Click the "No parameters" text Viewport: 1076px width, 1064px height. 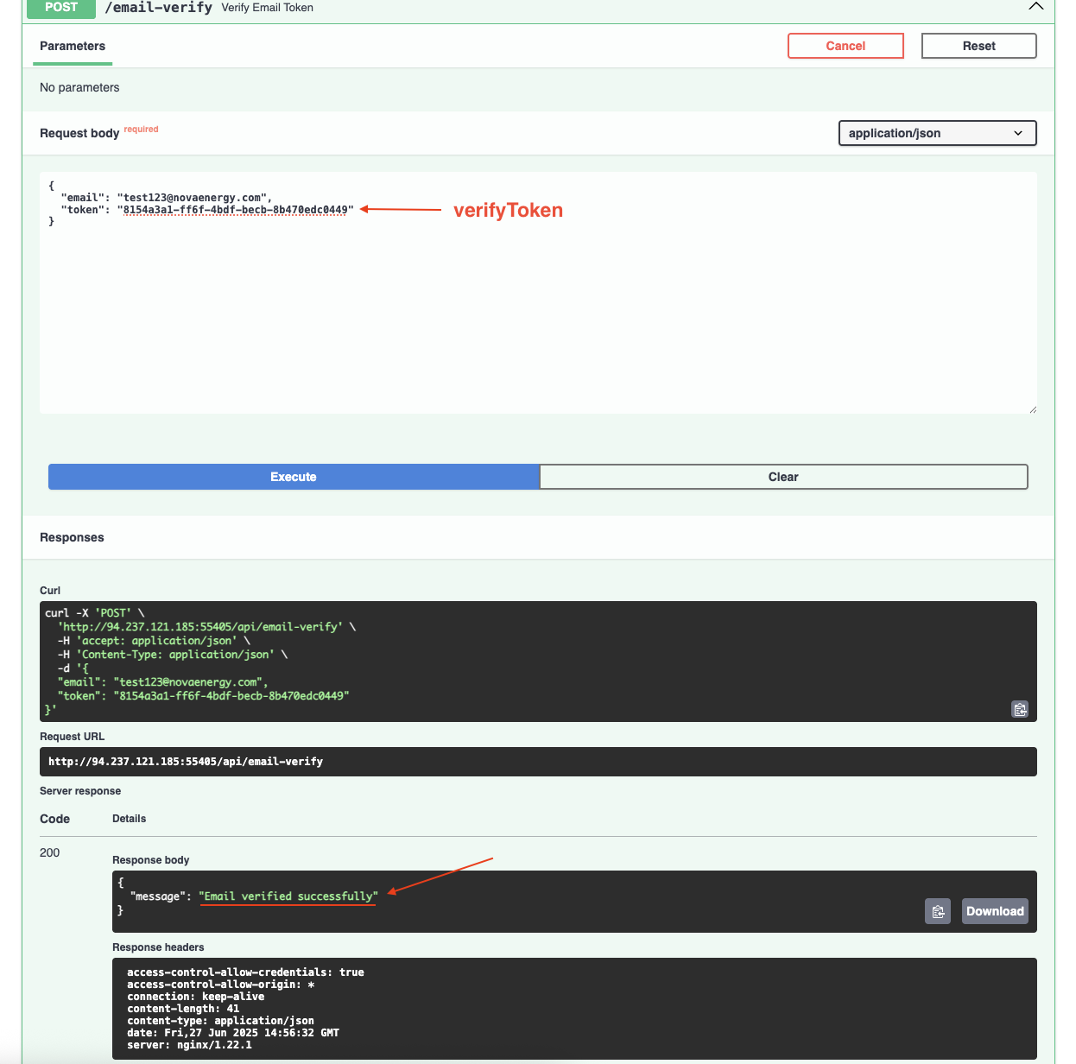pyautogui.click(x=79, y=87)
